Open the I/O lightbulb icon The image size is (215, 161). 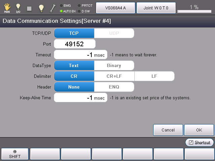tap(18, 8)
